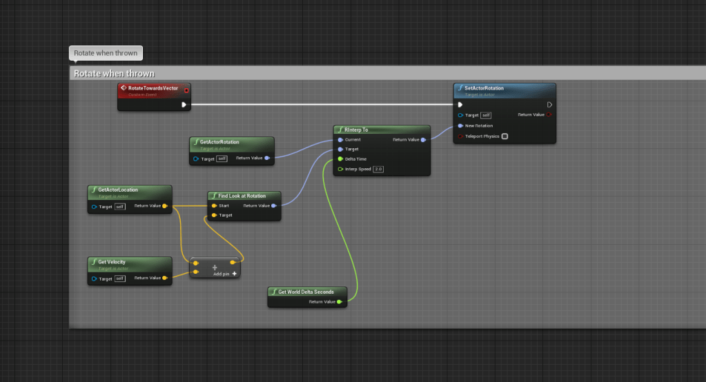Click the red delegate pin on RotateTowardsVector
The image size is (706, 382).
(x=186, y=90)
